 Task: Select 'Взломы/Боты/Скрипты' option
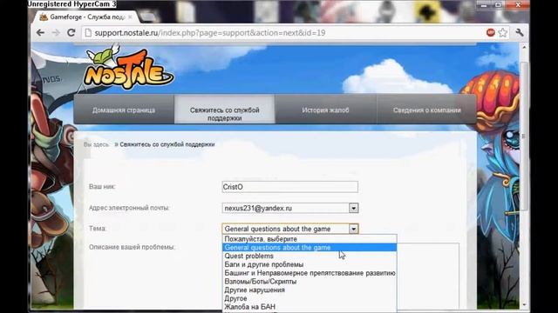point(310,282)
